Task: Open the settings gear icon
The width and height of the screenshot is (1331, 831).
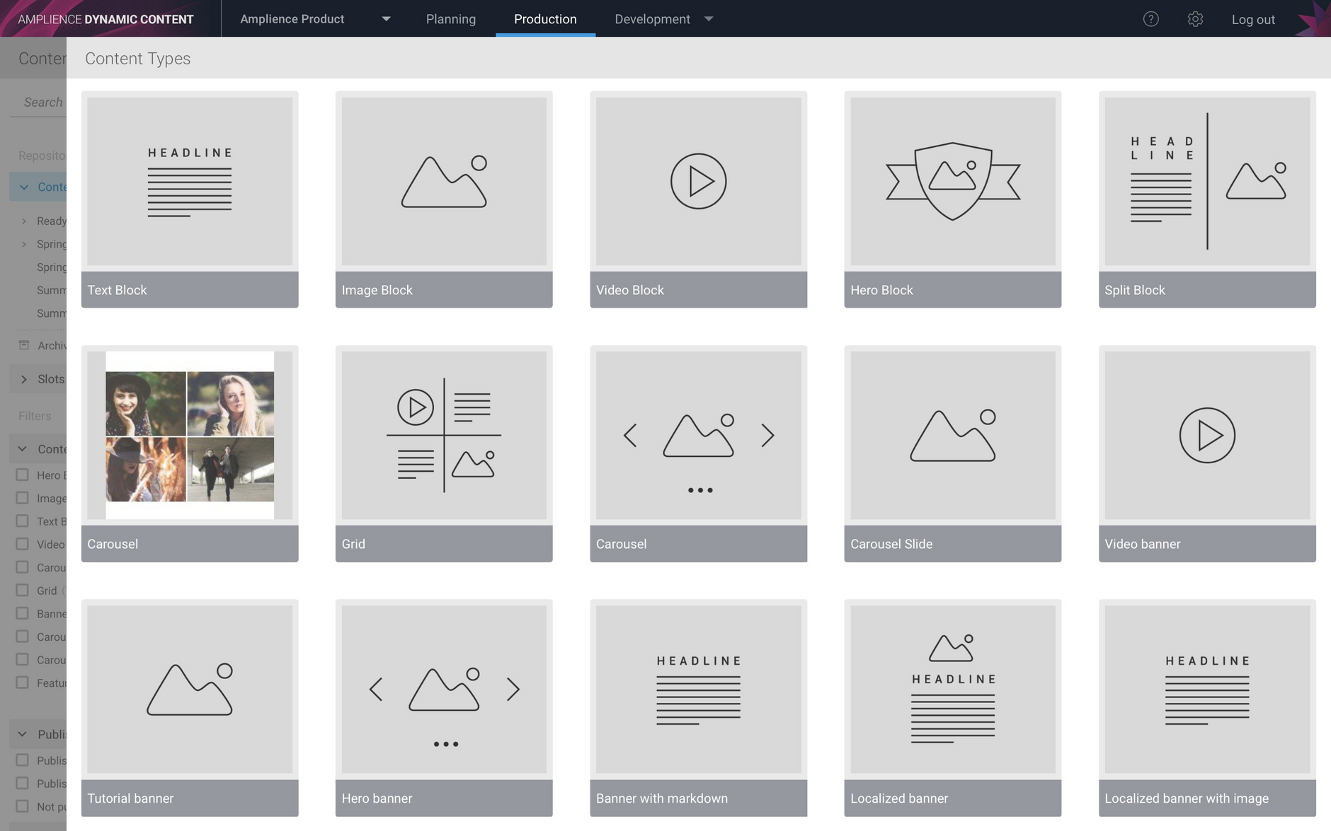Action: coord(1195,19)
